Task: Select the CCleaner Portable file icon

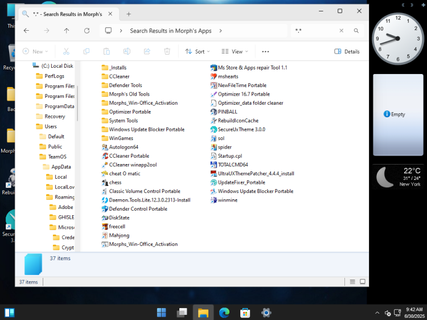Action: tap(105, 156)
